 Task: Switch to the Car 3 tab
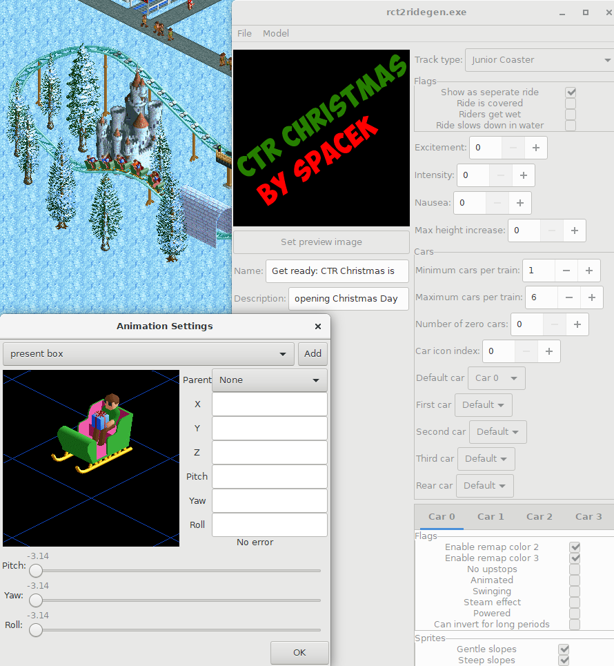(588, 516)
